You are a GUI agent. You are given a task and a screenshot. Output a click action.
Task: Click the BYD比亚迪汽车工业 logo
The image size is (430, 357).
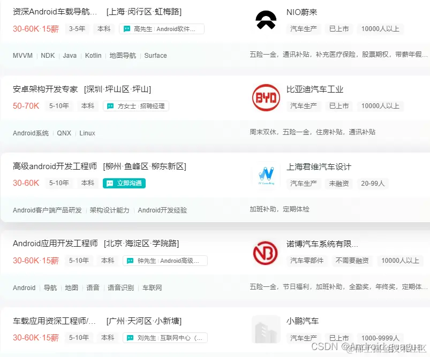(266, 97)
